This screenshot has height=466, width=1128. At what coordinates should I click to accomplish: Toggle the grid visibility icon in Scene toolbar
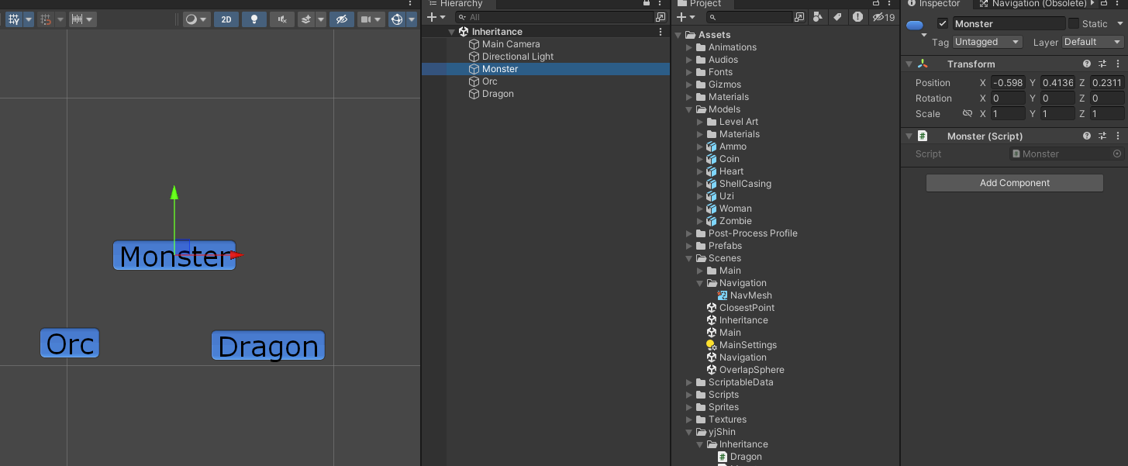point(13,19)
